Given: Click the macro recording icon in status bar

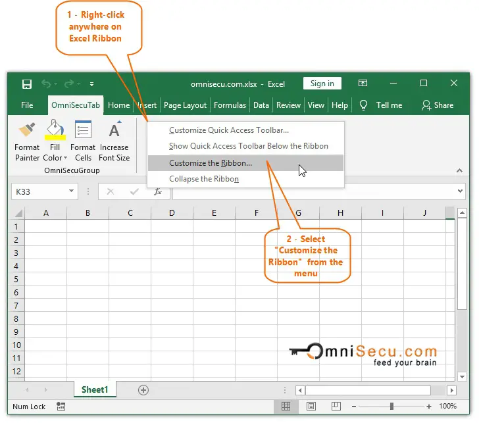Looking at the screenshot, I should point(61,406).
